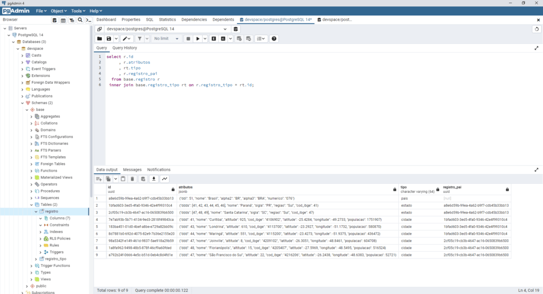This screenshot has height=294, width=543.
Task: Open the Copy options dropdown arrow
Action: pos(115,179)
